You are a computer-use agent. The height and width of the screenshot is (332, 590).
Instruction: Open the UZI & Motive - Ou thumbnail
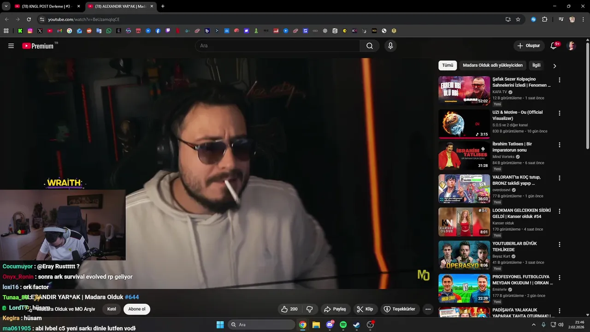pos(464,124)
